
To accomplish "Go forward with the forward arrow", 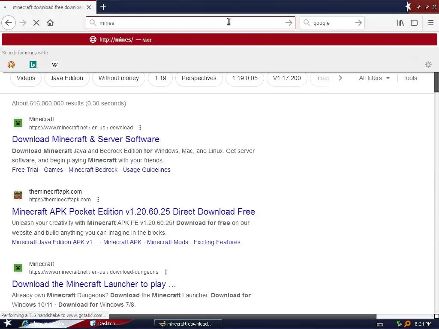I will [x=23, y=23].
